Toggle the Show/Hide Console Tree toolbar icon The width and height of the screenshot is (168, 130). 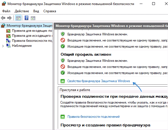[18, 18]
